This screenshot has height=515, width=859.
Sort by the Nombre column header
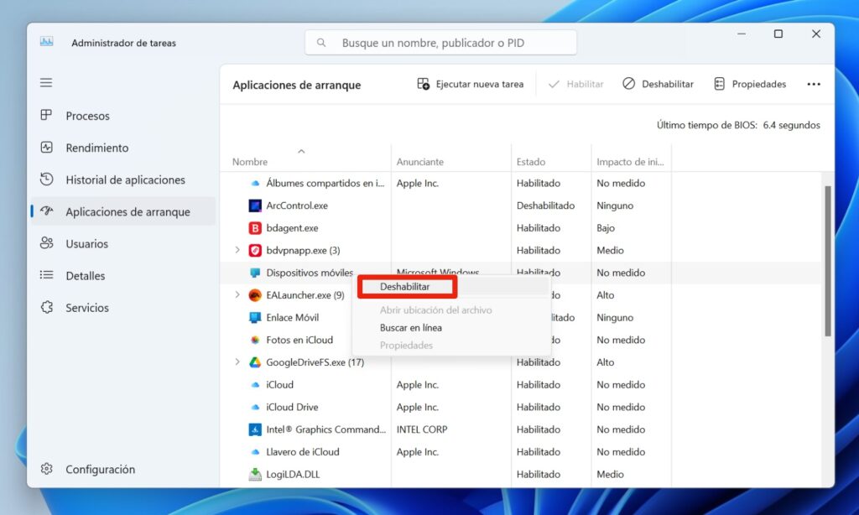[x=250, y=162]
